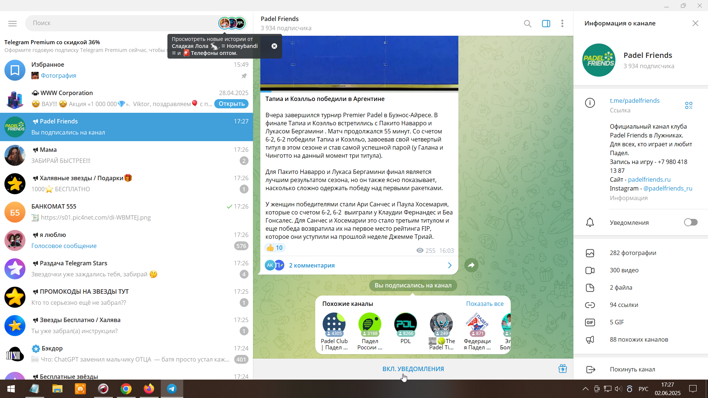Open the 282 фотографии media section
708x398 pixels.
(641, 253)
